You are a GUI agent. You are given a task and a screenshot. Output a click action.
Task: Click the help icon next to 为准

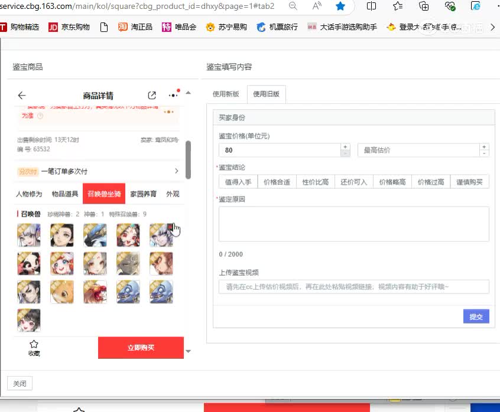(40, 116)
